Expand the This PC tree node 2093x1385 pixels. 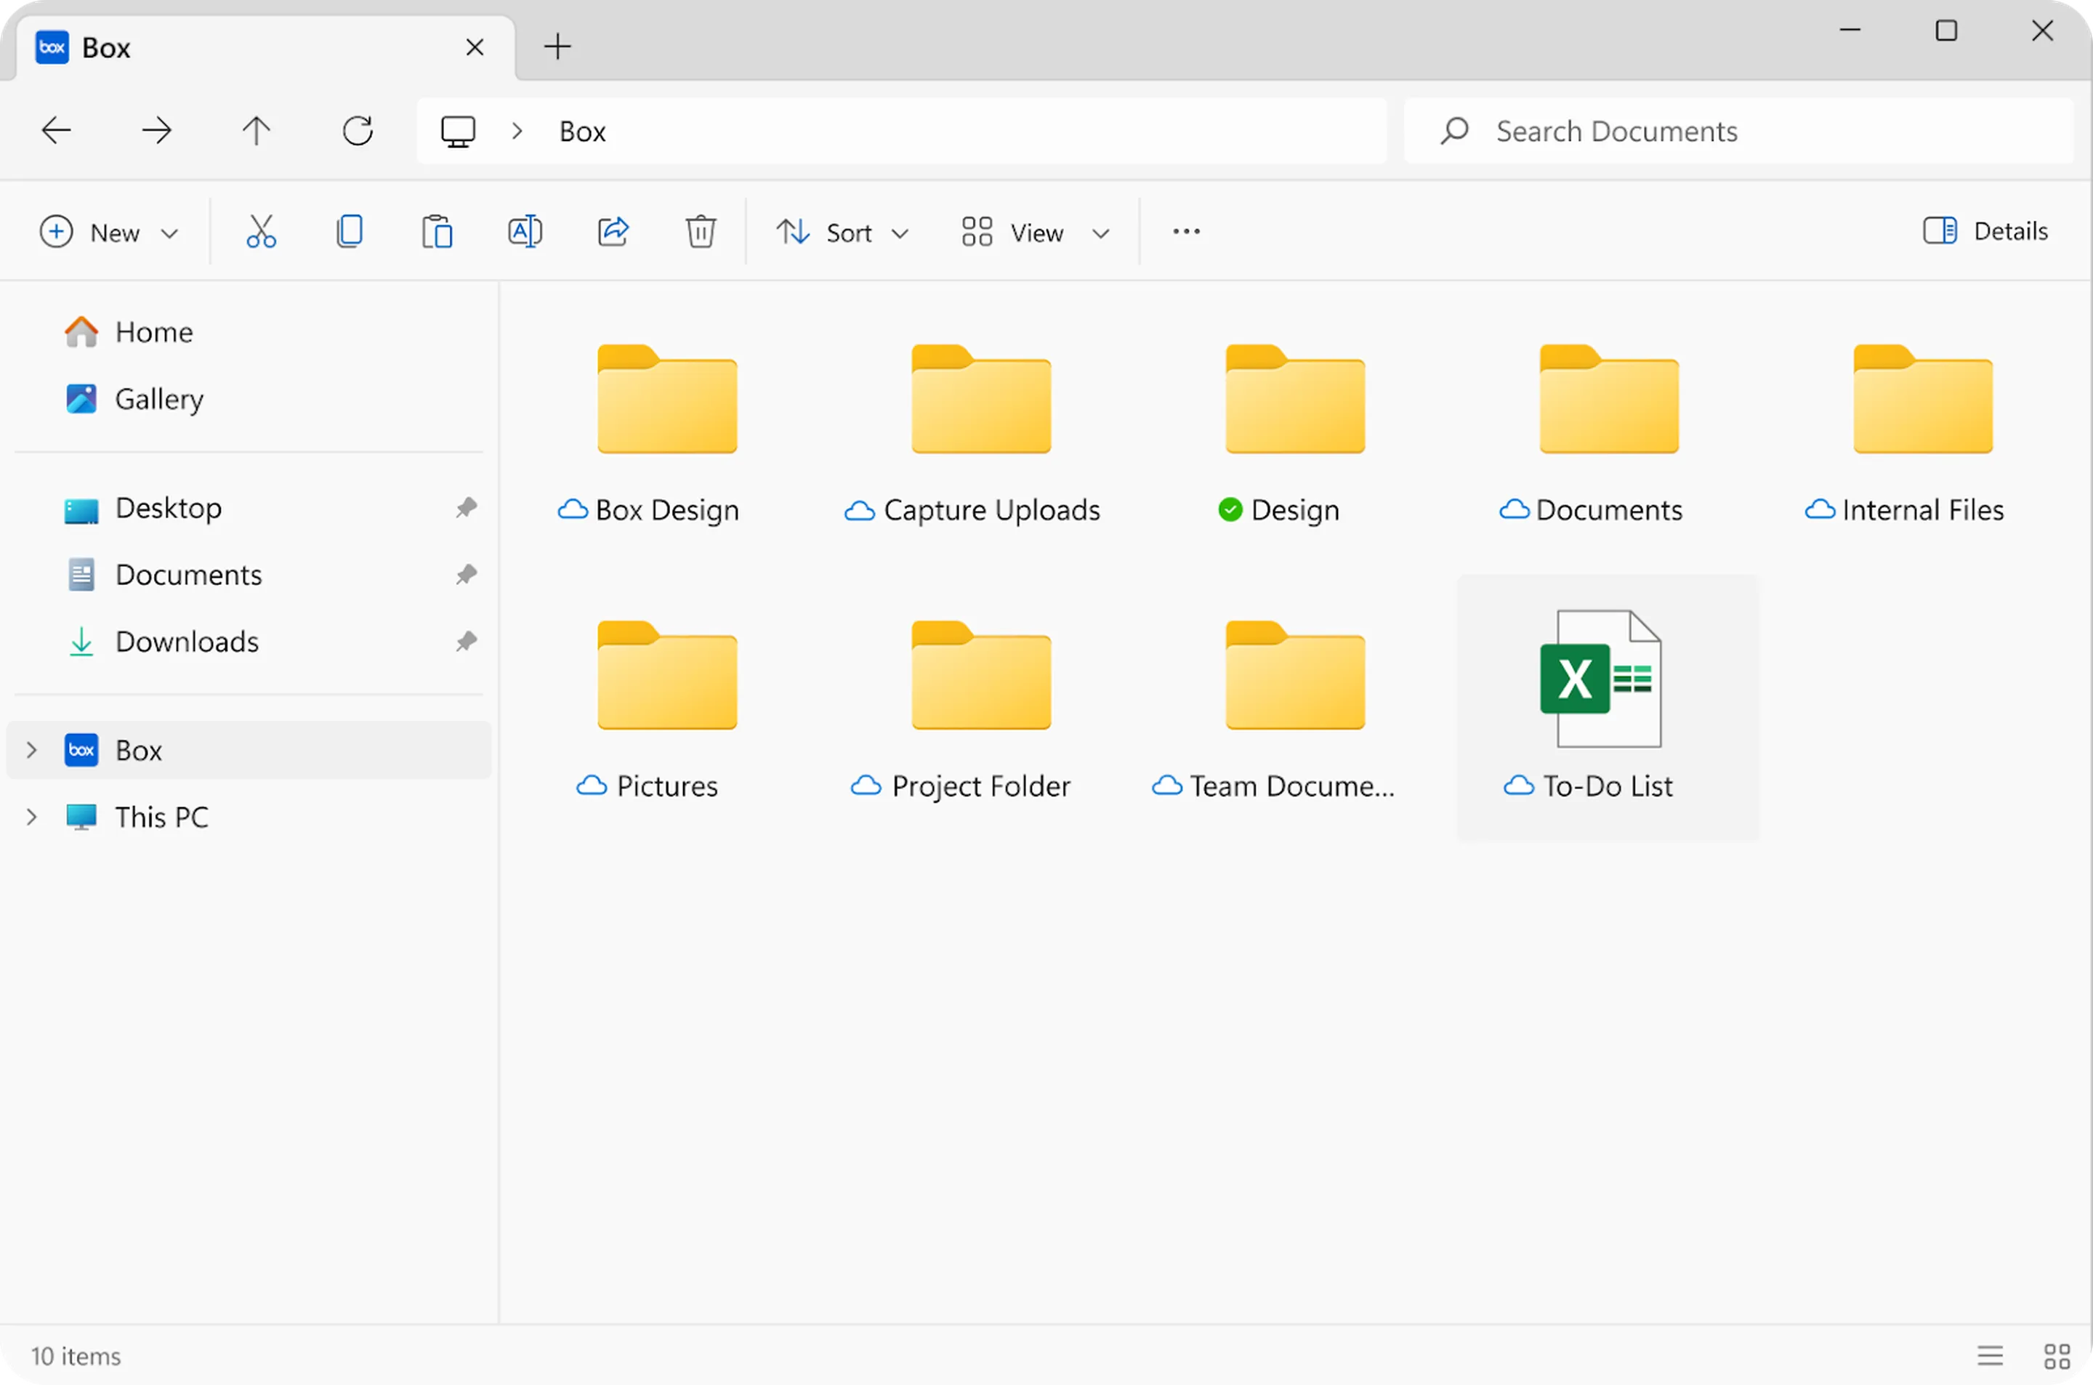pyautogui.click(x=32, y=817)
